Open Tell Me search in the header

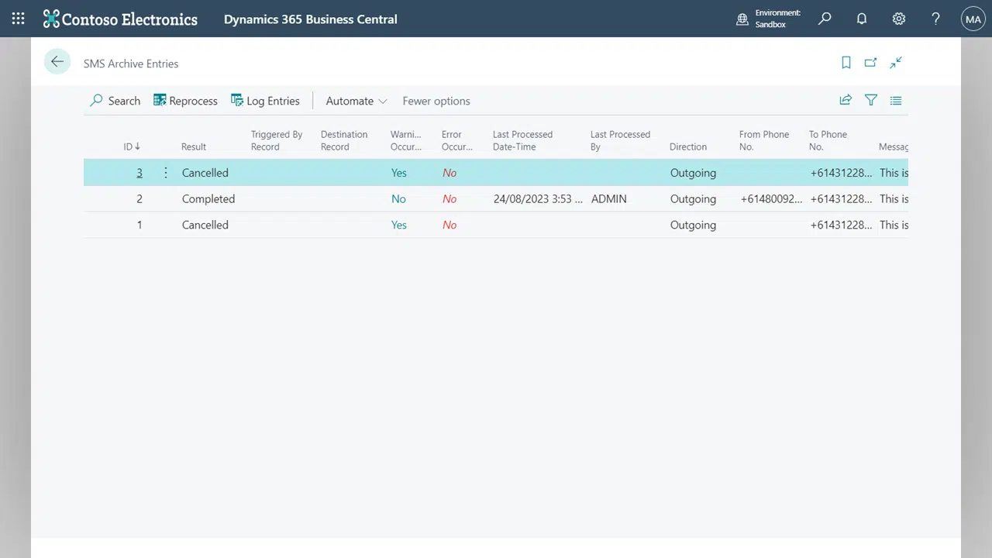(x=825, y=19)
